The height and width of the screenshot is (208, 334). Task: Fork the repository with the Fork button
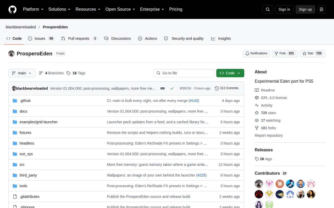click(x=285, y=53)
